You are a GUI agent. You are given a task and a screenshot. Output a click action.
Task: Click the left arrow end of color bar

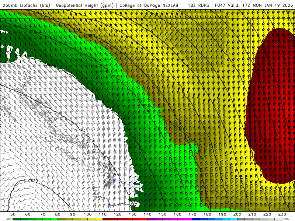tap(9, 219)
